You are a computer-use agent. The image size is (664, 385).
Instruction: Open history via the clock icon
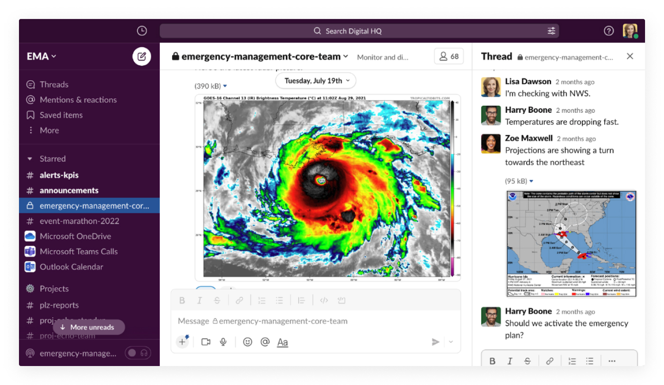tap(141, 31)
